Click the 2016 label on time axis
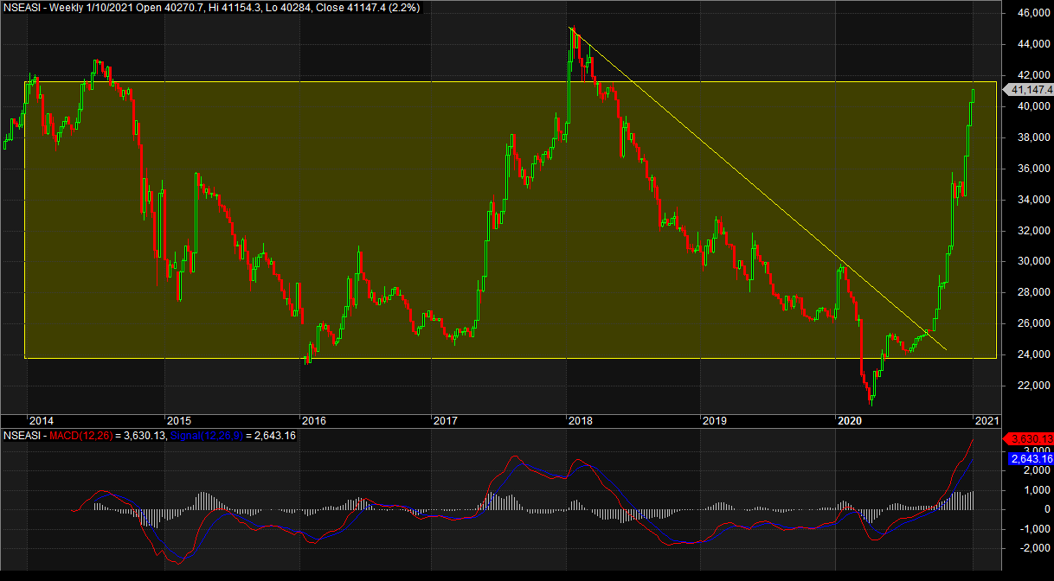The width and height of the screenshot is (1054, 581). point(314,420)
